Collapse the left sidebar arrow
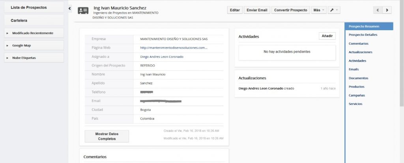This screenshot has width=404, height=163. point(69,8)
